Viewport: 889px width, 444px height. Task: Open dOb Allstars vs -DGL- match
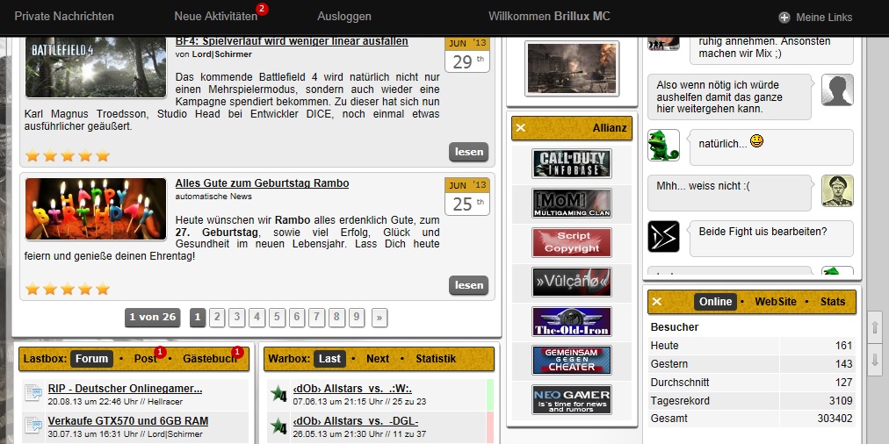coord(356,421)
